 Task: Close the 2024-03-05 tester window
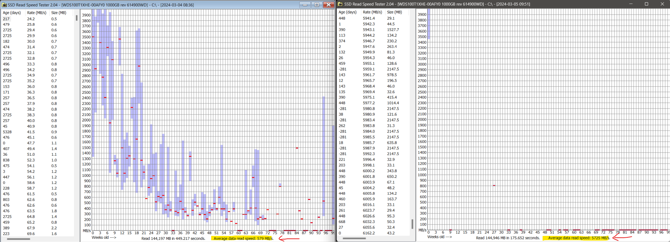pos(662,4)
